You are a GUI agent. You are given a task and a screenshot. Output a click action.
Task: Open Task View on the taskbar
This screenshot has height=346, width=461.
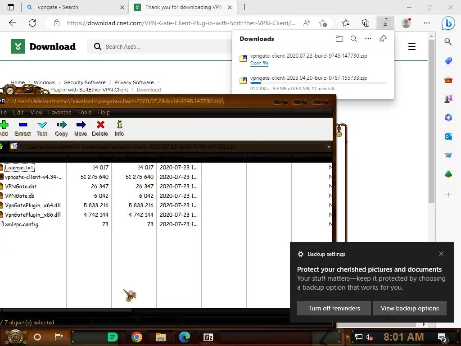59,337
